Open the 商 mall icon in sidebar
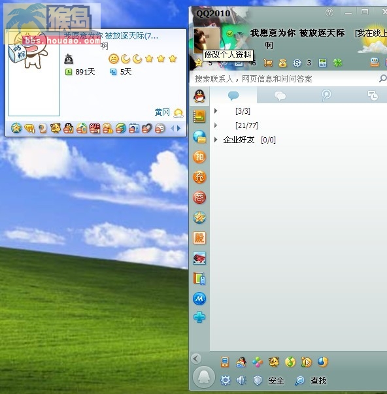 point(199,197)
